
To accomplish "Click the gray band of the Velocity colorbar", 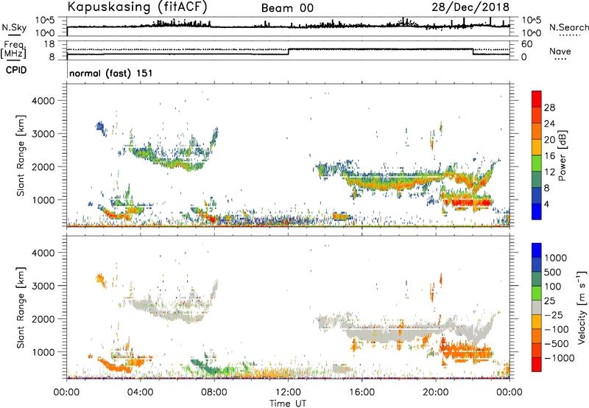I will click(537, 307).
